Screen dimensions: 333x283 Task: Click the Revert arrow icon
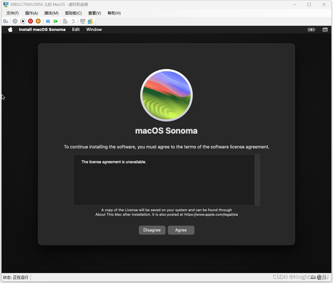click(x=73, y=21)
